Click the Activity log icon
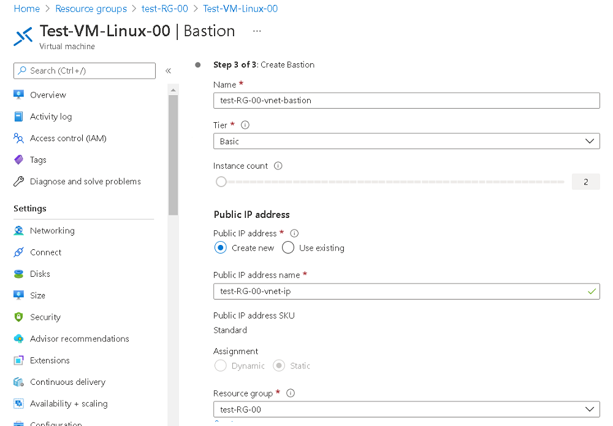The width and height of the screenshot is (613, 426). [18, 117]
